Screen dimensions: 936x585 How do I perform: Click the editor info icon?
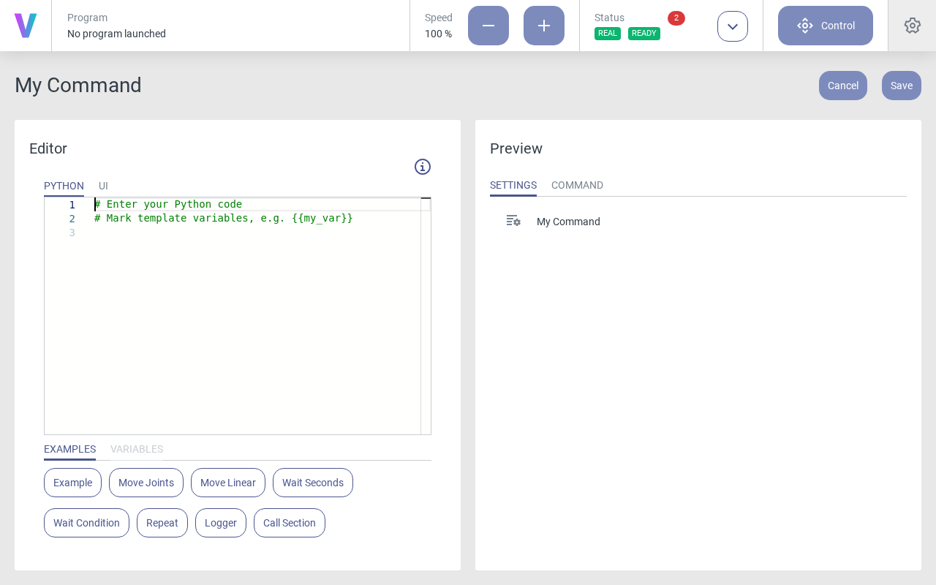click(423, 167)
